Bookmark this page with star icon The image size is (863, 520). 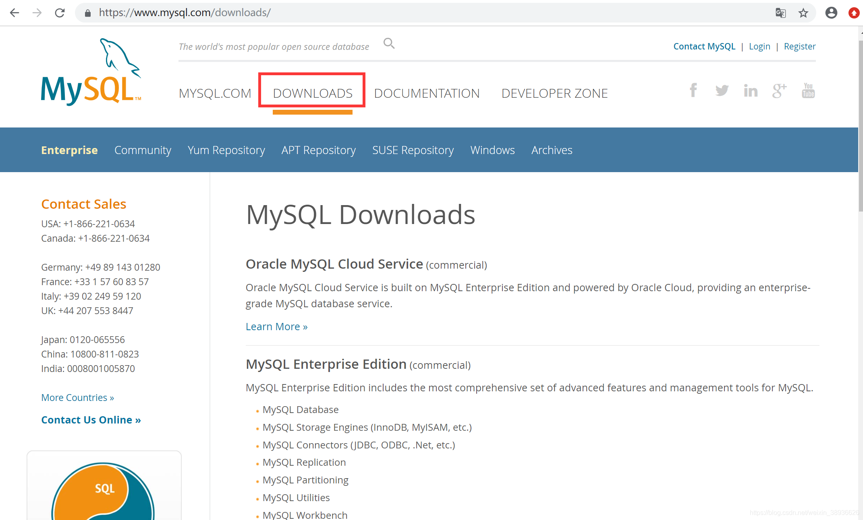[803, 13]
